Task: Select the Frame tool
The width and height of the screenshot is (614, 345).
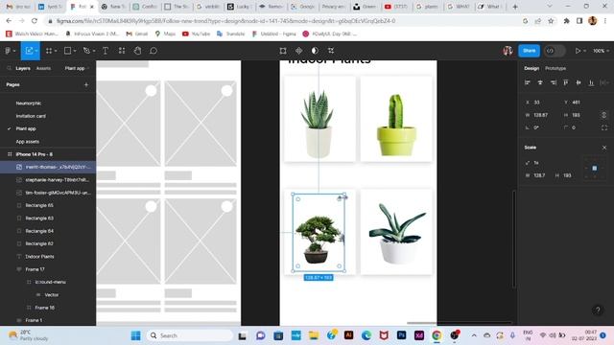Action: click(49, 51)
